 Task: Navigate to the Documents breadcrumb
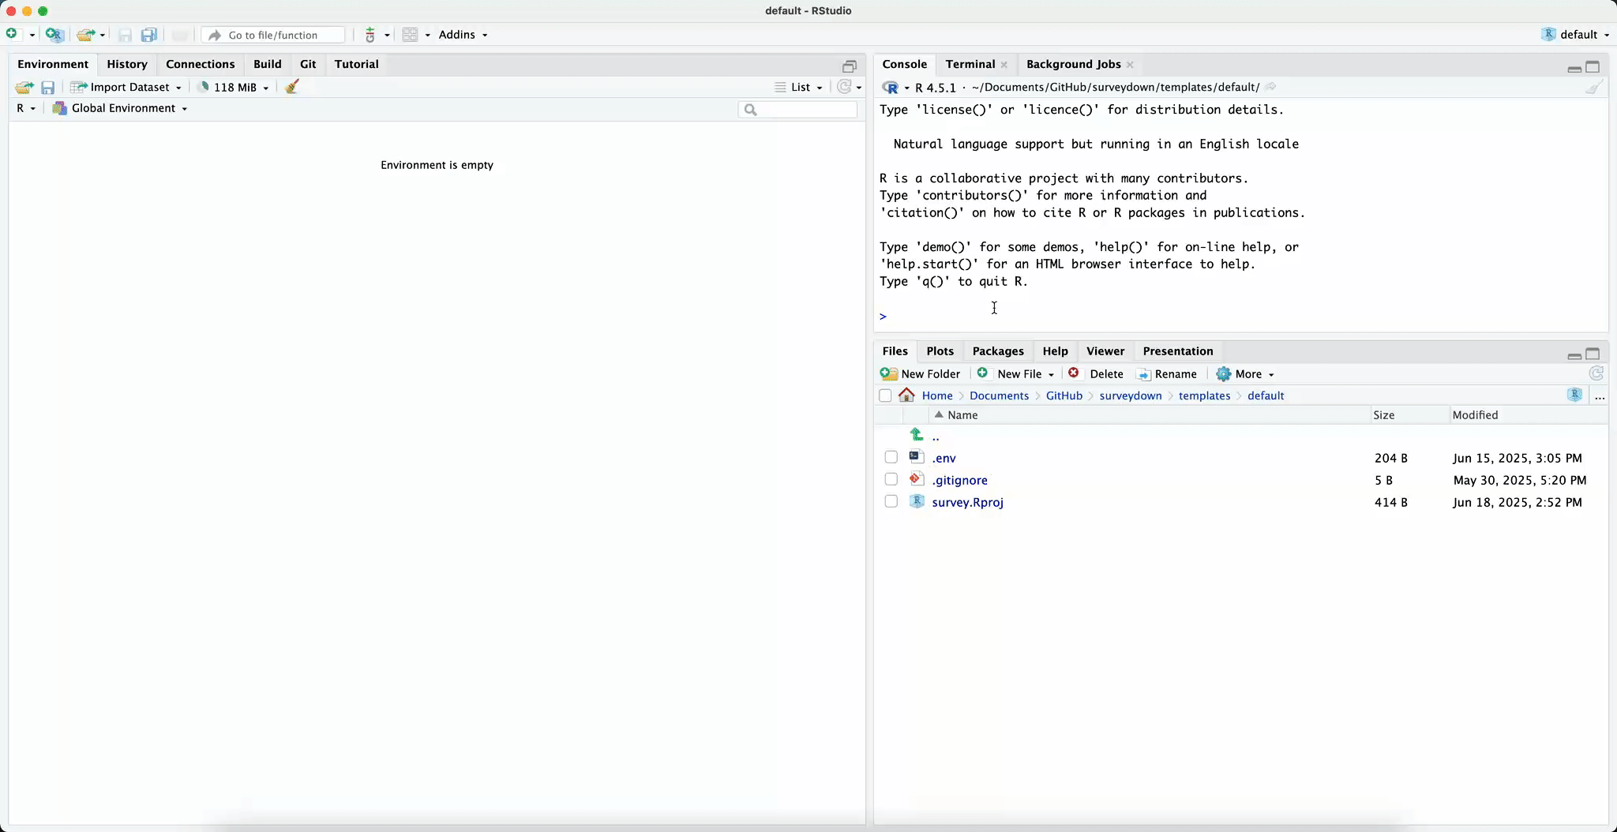[x=999, y=395]
